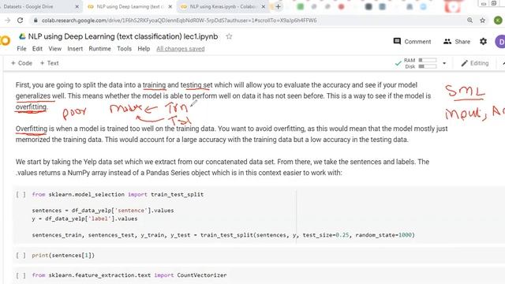This screenshot has height=284, width=505.
Task: Close the Datasets - Google Drive tab
Action: click(x=77, y=6)
